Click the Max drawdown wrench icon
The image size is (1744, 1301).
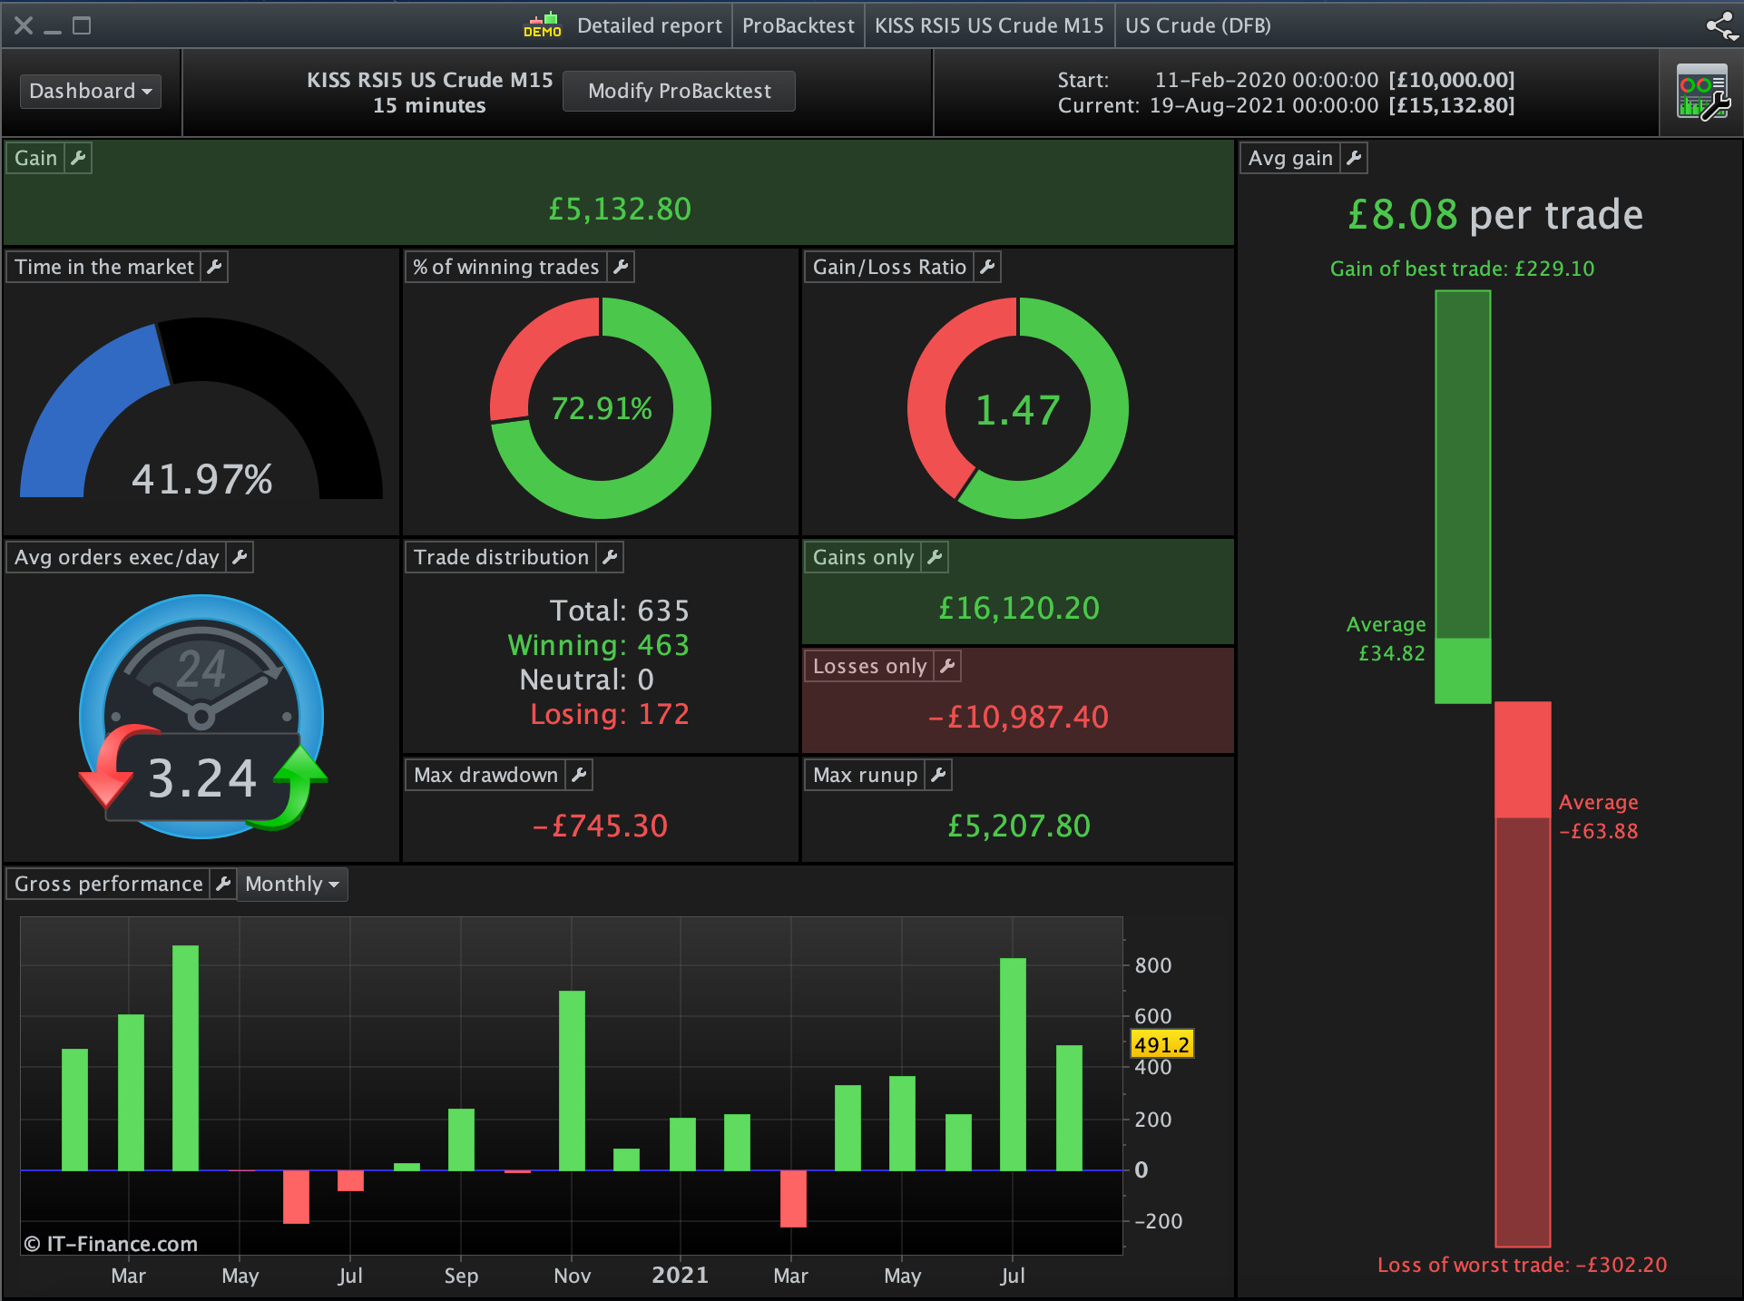point(579,775)
